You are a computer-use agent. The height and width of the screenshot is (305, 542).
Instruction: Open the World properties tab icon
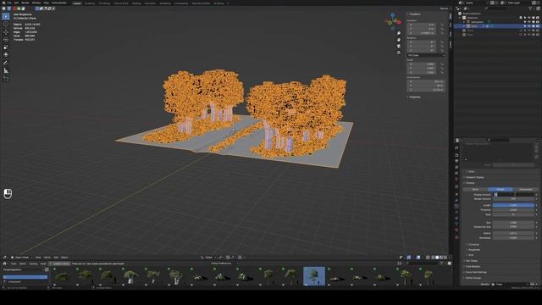pyautogui.click(x=457, y=179)
